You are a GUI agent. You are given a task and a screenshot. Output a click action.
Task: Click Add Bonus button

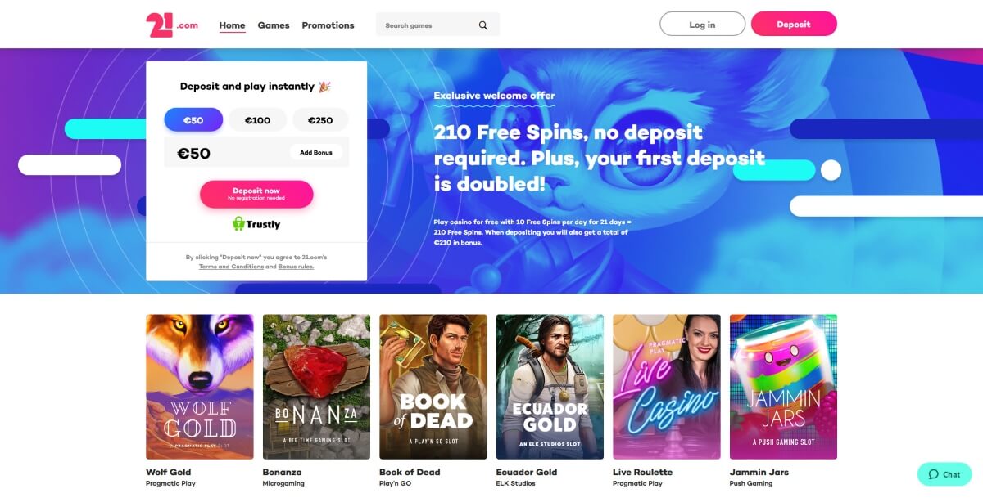click(316, 153)
